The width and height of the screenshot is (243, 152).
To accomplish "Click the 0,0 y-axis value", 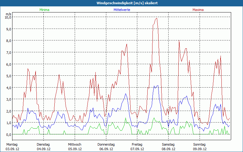I will click(x=9, y=135).
